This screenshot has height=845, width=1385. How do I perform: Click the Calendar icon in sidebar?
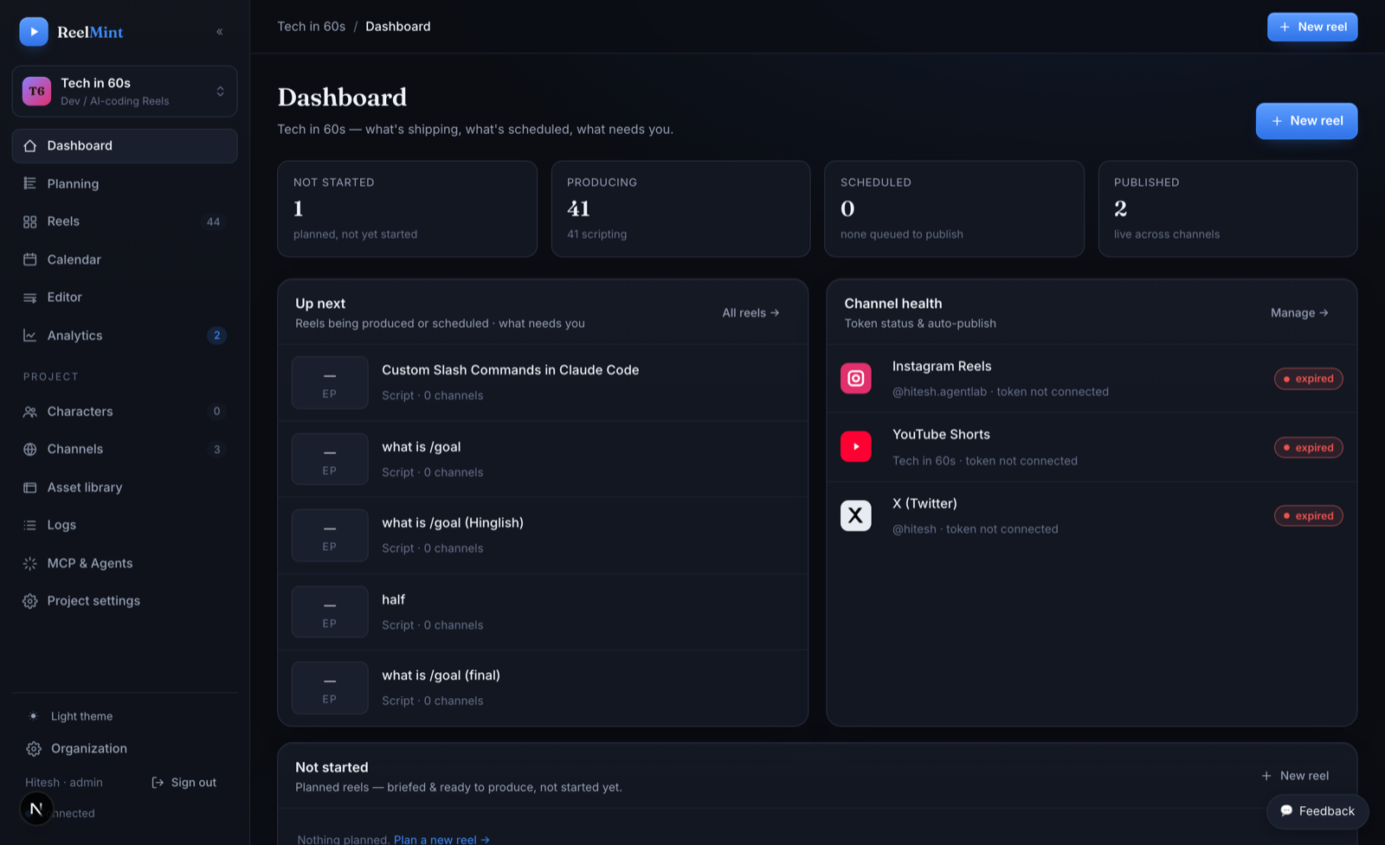pyautogui.click(x=30, y=259)
